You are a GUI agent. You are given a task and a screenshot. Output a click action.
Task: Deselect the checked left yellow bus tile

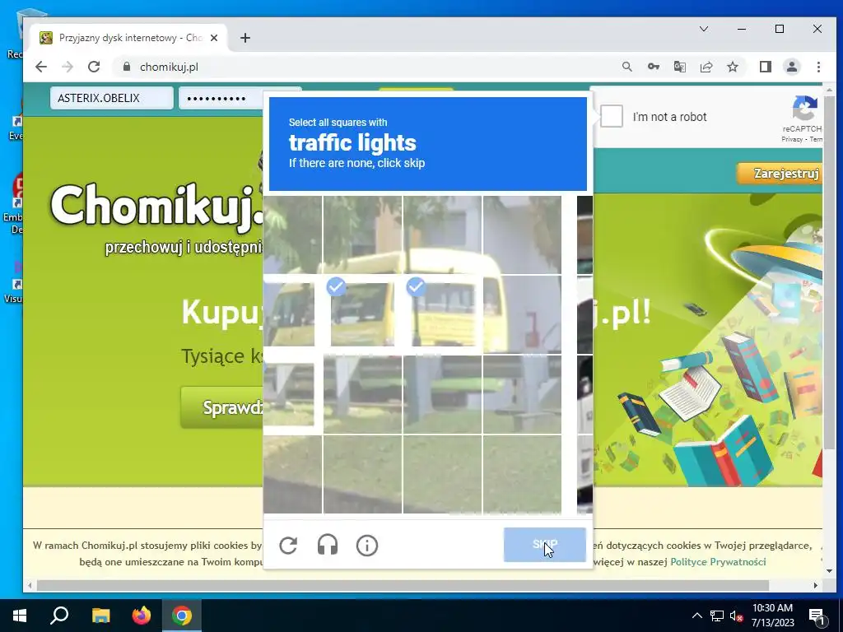click(x=362, y=314)
